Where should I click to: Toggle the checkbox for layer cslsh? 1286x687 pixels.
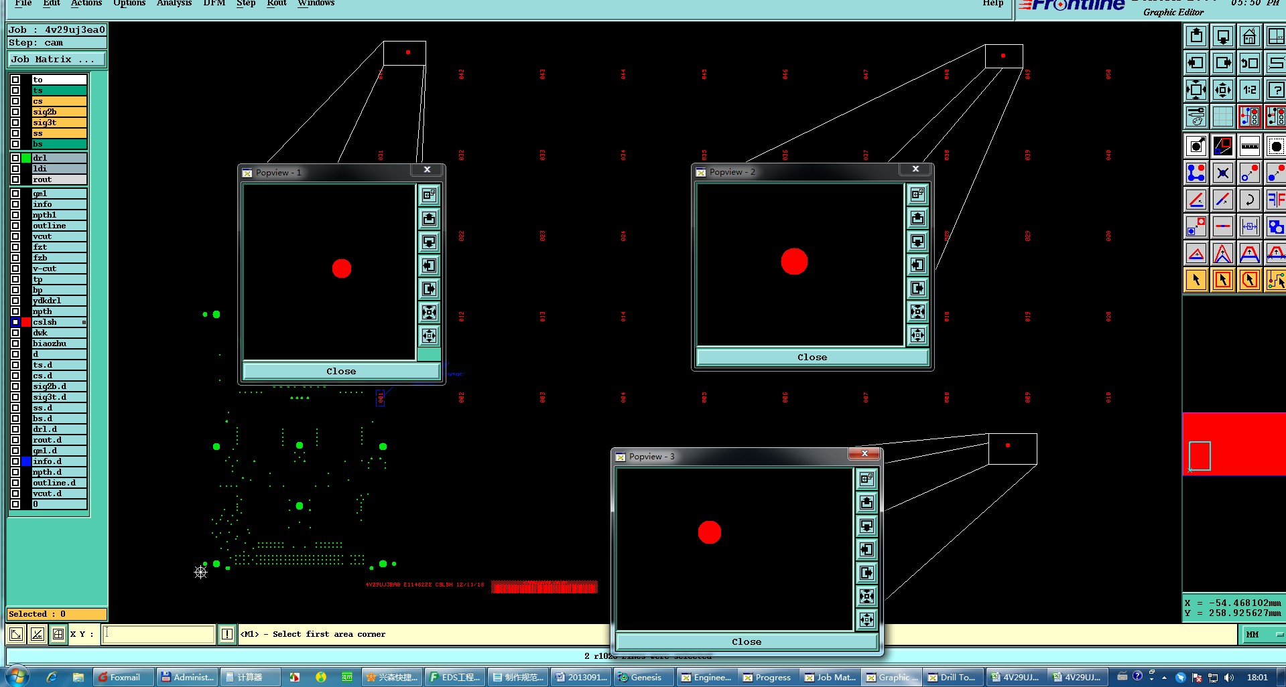tap(15, 322)
